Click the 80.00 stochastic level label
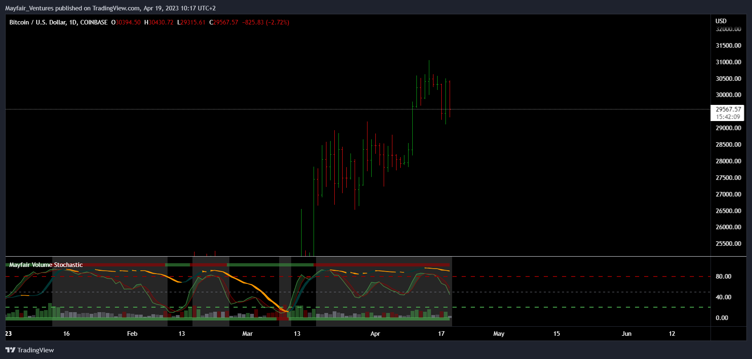 [723, 277]
